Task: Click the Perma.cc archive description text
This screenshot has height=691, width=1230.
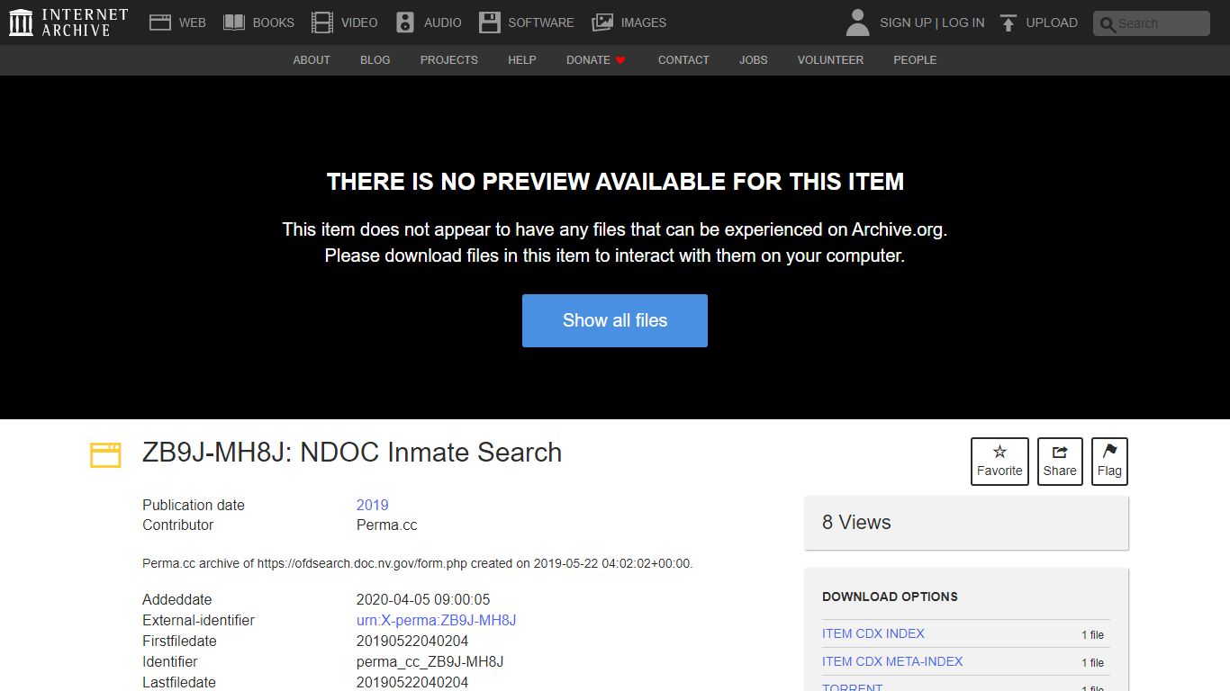Action: [x=418, y=564]
